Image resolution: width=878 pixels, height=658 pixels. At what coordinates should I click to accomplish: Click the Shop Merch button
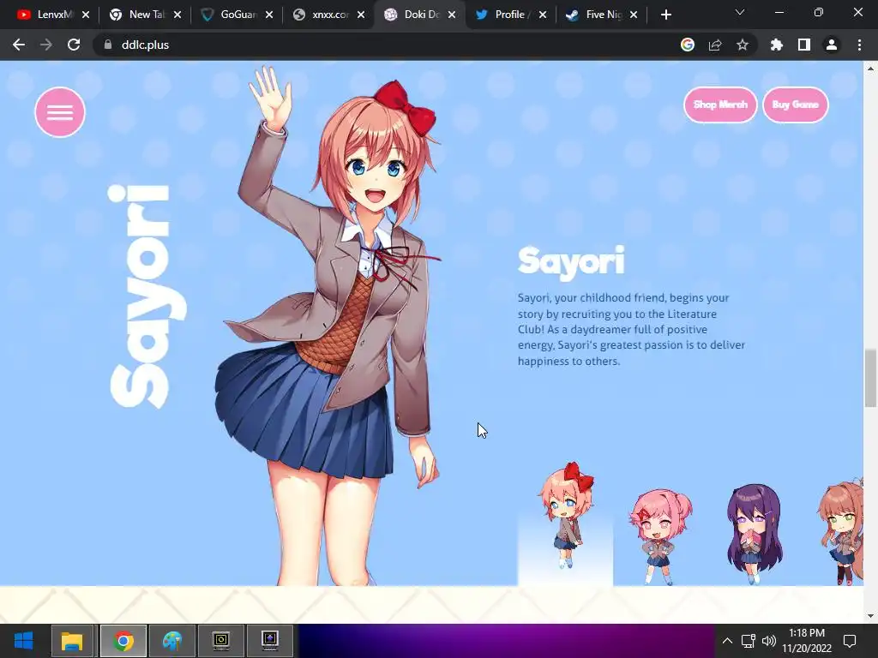tap(720, 105)
